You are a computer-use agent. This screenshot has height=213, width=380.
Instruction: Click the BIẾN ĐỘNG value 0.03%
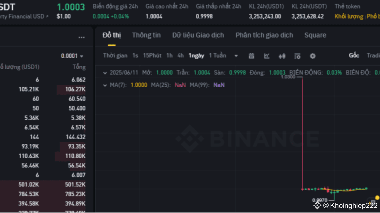coord(334,72)
